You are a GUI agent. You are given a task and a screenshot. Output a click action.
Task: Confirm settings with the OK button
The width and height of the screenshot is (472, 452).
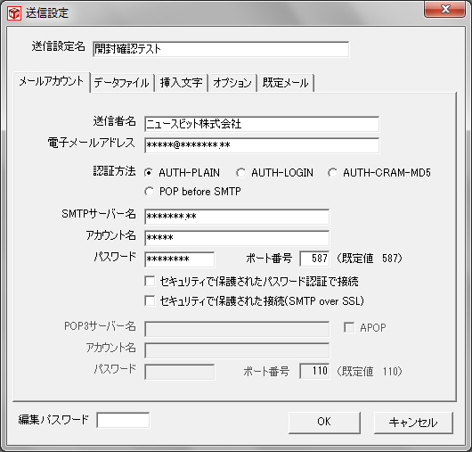tap(324, 423)
